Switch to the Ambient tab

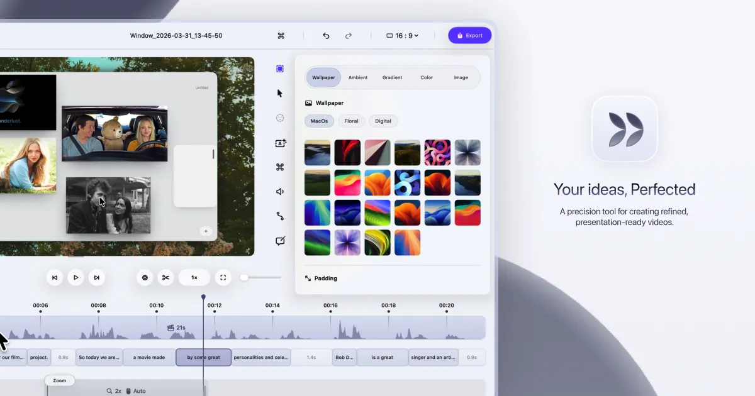[x=358, y=77]
